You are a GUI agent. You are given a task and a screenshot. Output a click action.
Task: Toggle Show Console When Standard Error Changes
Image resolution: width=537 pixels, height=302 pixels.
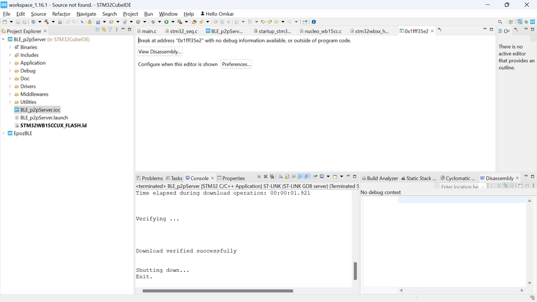click(307, 177)
